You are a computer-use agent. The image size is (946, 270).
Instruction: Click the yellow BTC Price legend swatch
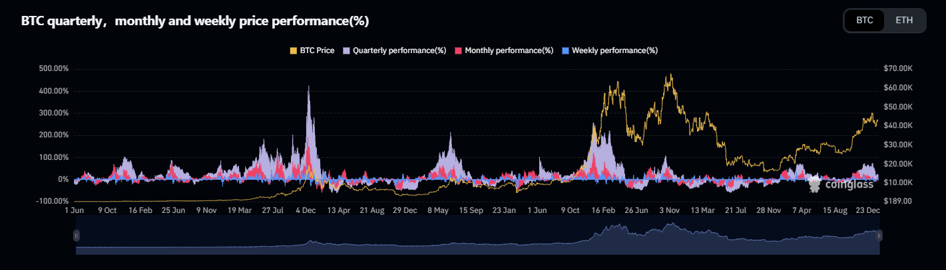(x=293, y=50)
